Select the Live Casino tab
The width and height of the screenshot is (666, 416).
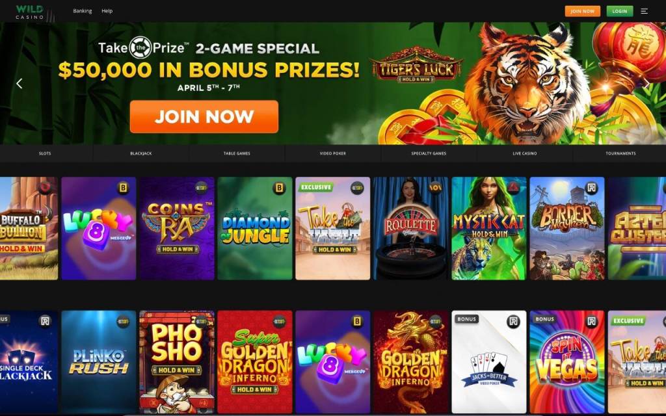[525, 153]
